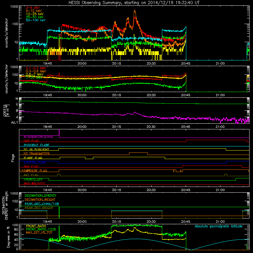Click the B class tick label on GOES panel
This screenshot has height=253, width=253.
(x=17, y=111)
